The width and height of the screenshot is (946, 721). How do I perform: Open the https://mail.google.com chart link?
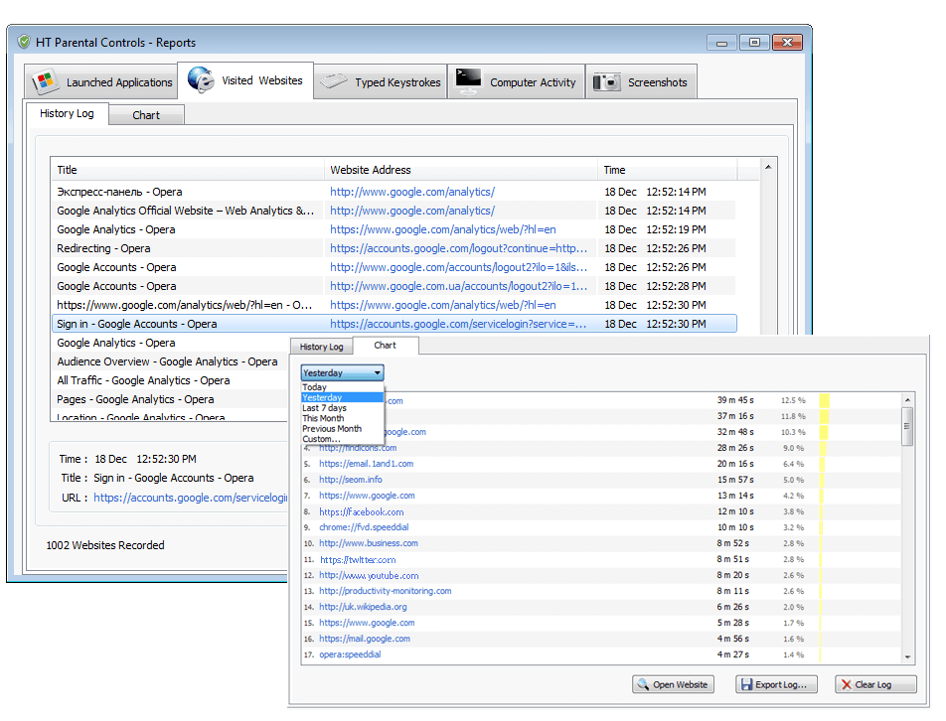click(365, 639)
